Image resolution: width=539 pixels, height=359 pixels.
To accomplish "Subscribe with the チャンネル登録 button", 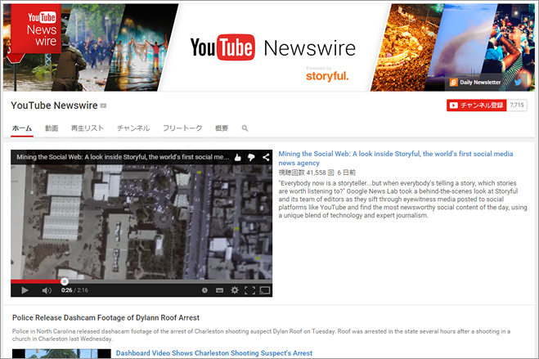I will 477,105.
